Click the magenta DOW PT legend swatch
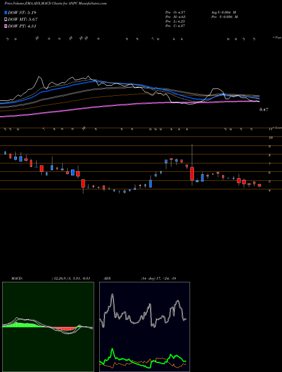This screenshot has height=372, width=282. 6,26
